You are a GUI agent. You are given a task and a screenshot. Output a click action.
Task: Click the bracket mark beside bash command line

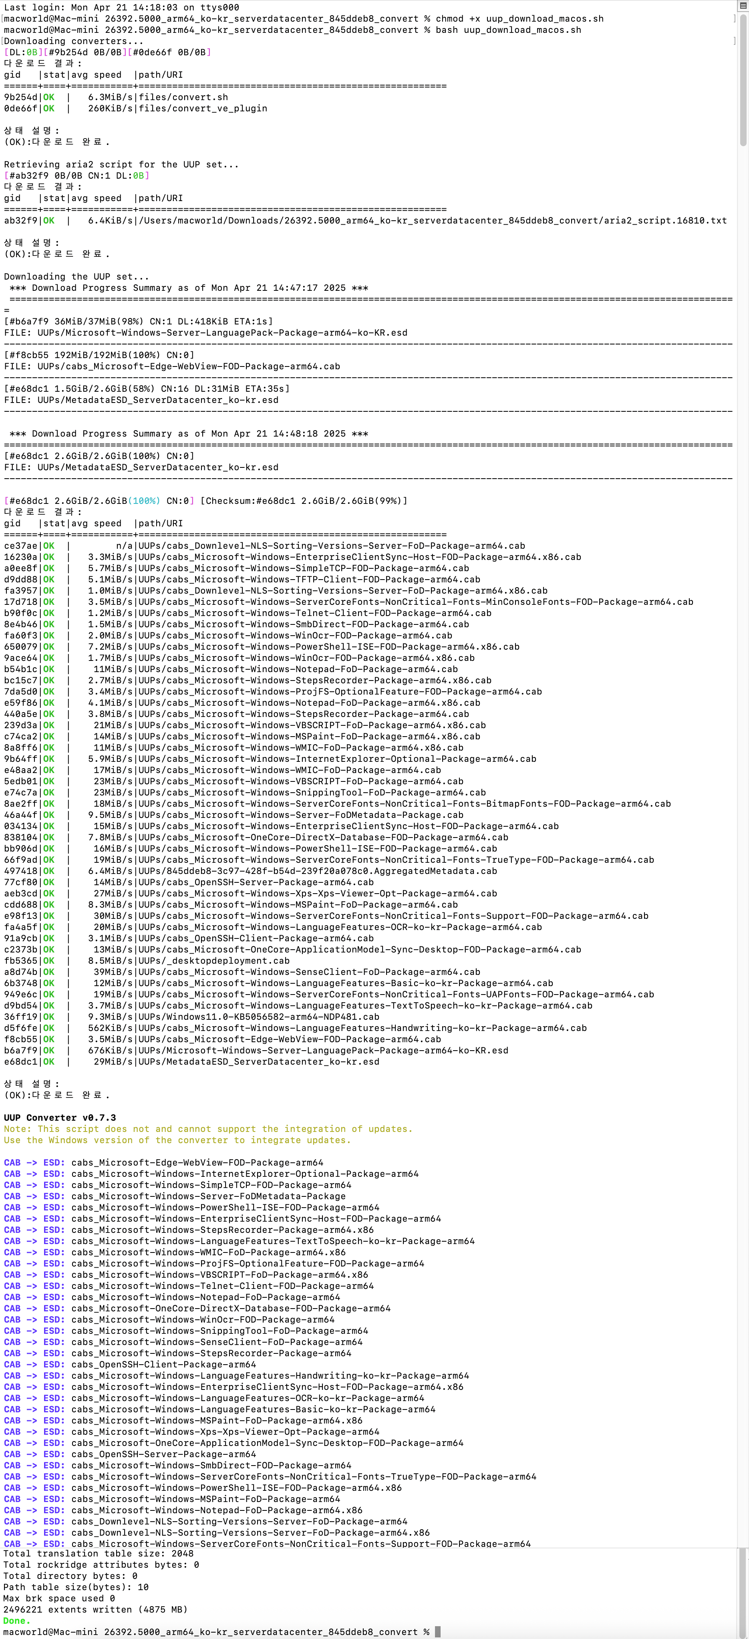tap(734, 41)
